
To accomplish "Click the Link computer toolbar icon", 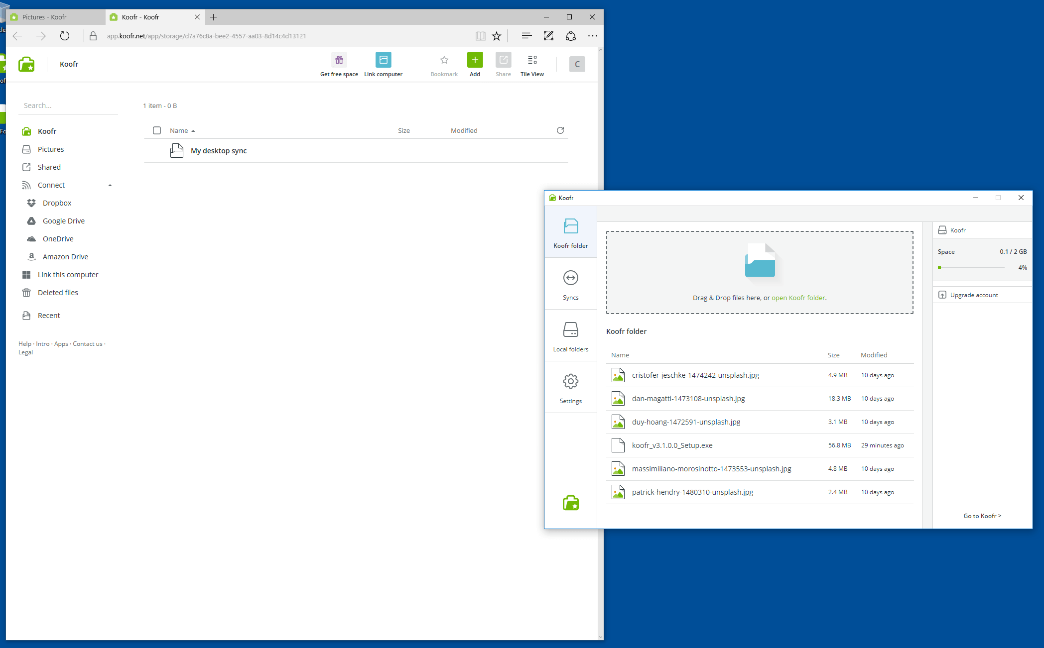I will (x=383, y=60).
